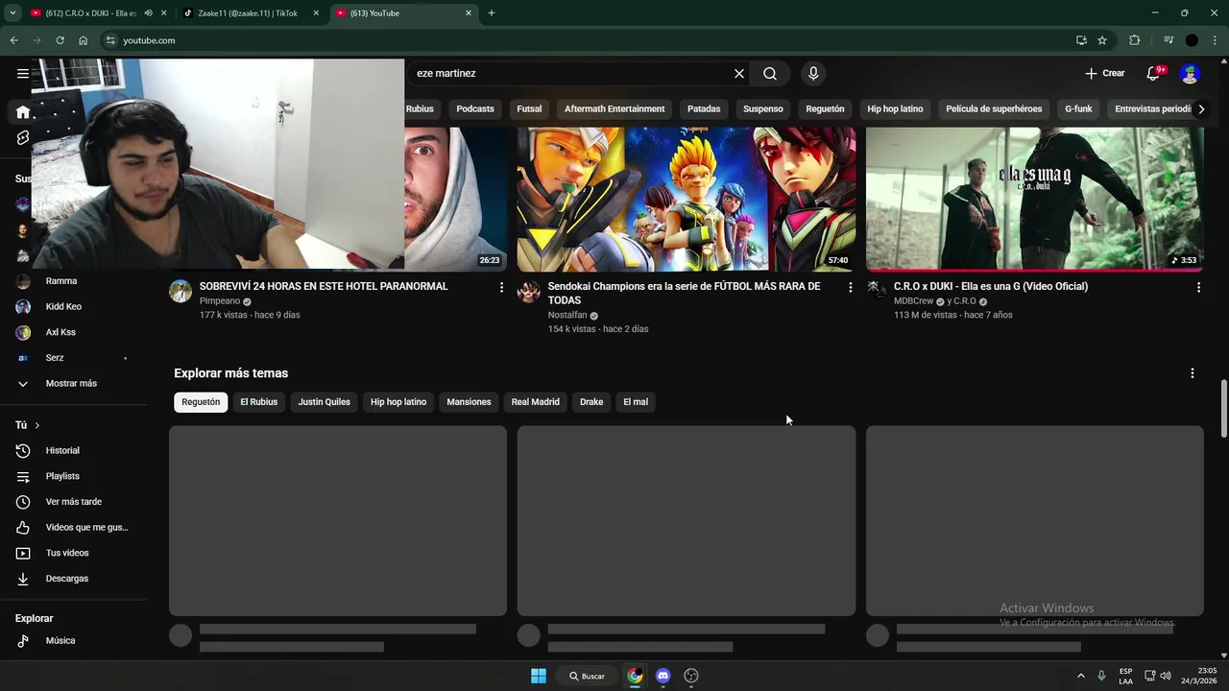Select Real Madrid topic chip
The width and height of the screenshot is (1229, 691).
click(x=535, y=402)
